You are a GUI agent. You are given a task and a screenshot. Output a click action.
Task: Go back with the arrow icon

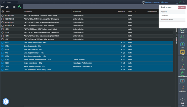point(2,7)
